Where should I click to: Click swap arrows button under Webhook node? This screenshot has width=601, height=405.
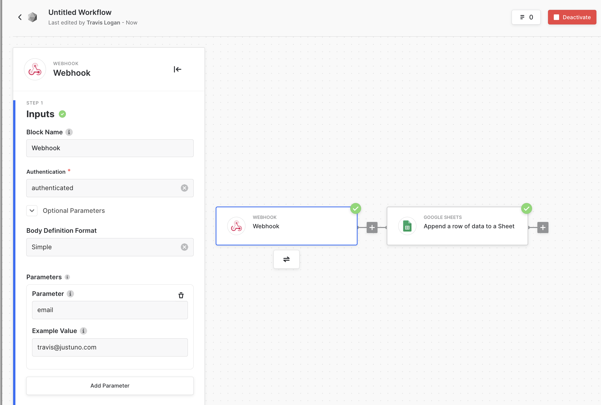coord(286,259)
